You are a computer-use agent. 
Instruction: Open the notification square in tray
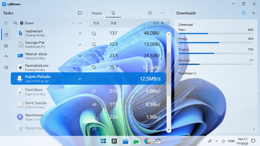tap(253, 141)
